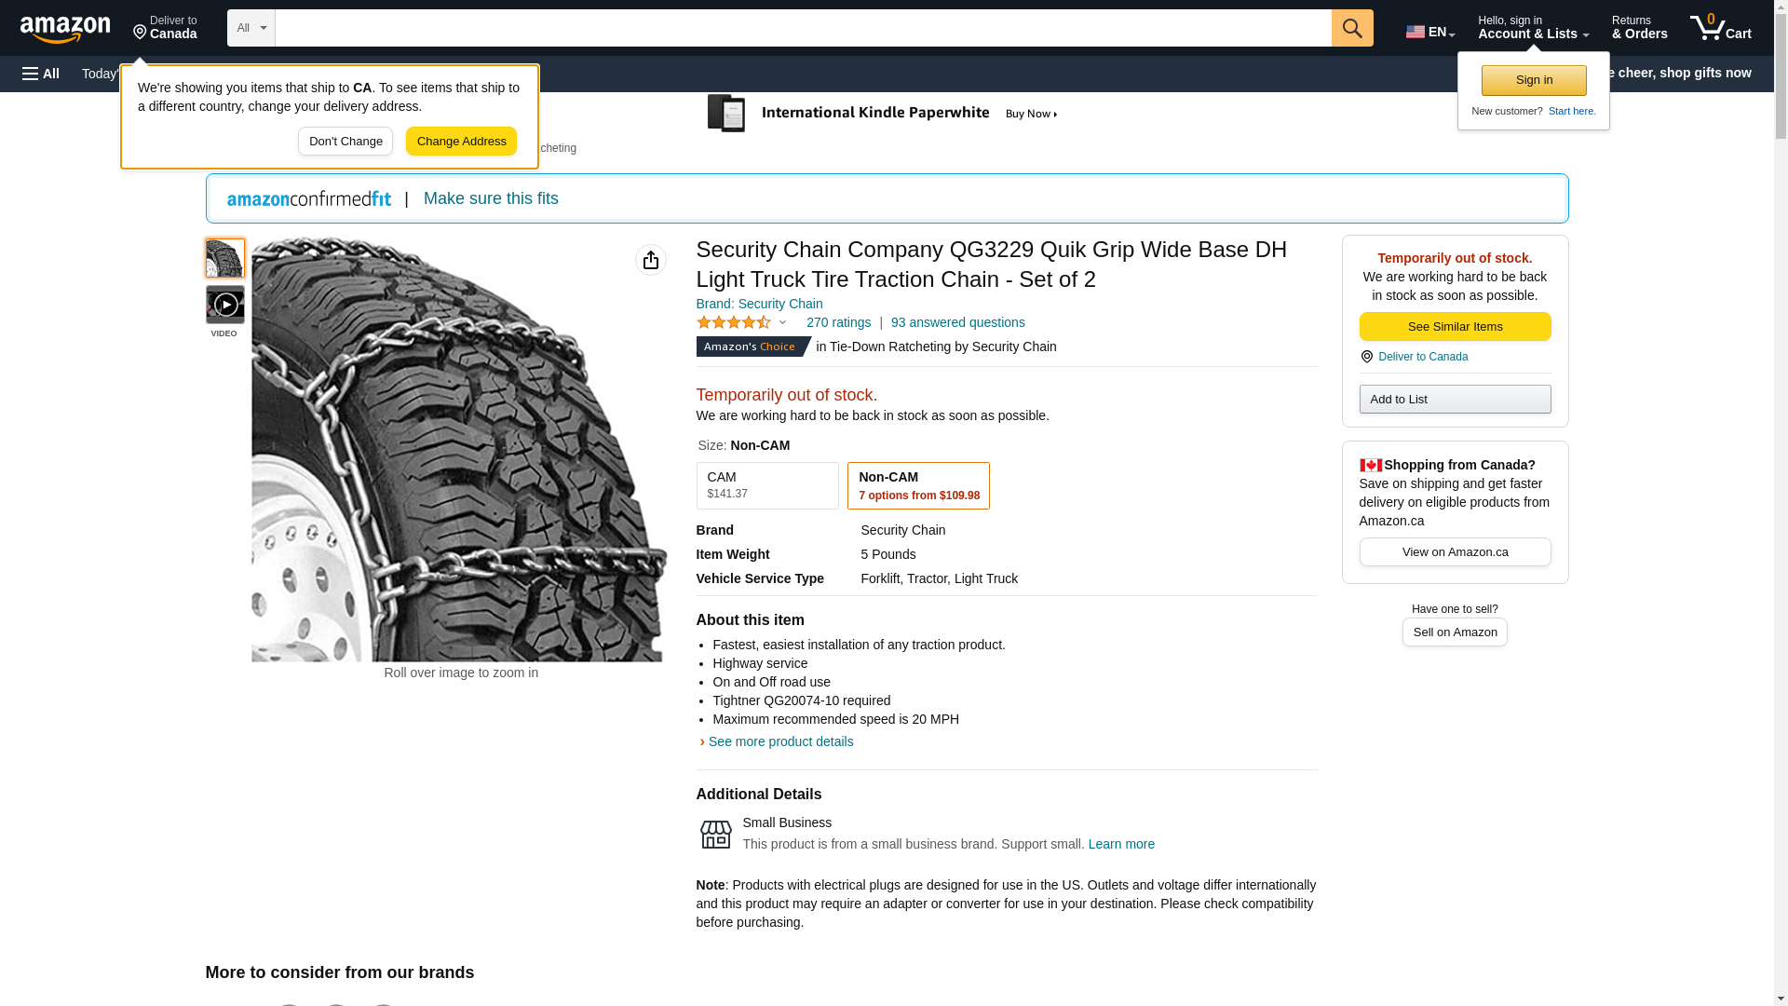Screen dimensions: 1788x1006
Task: Click into the Amazon search field
Action: 803,28
